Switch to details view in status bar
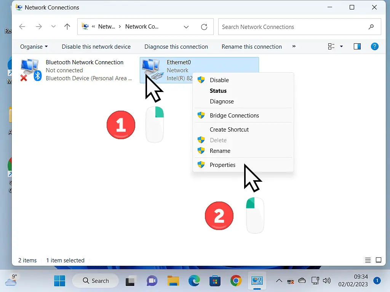This screenshot has width=390, height=292. click(x=368, y=260)
